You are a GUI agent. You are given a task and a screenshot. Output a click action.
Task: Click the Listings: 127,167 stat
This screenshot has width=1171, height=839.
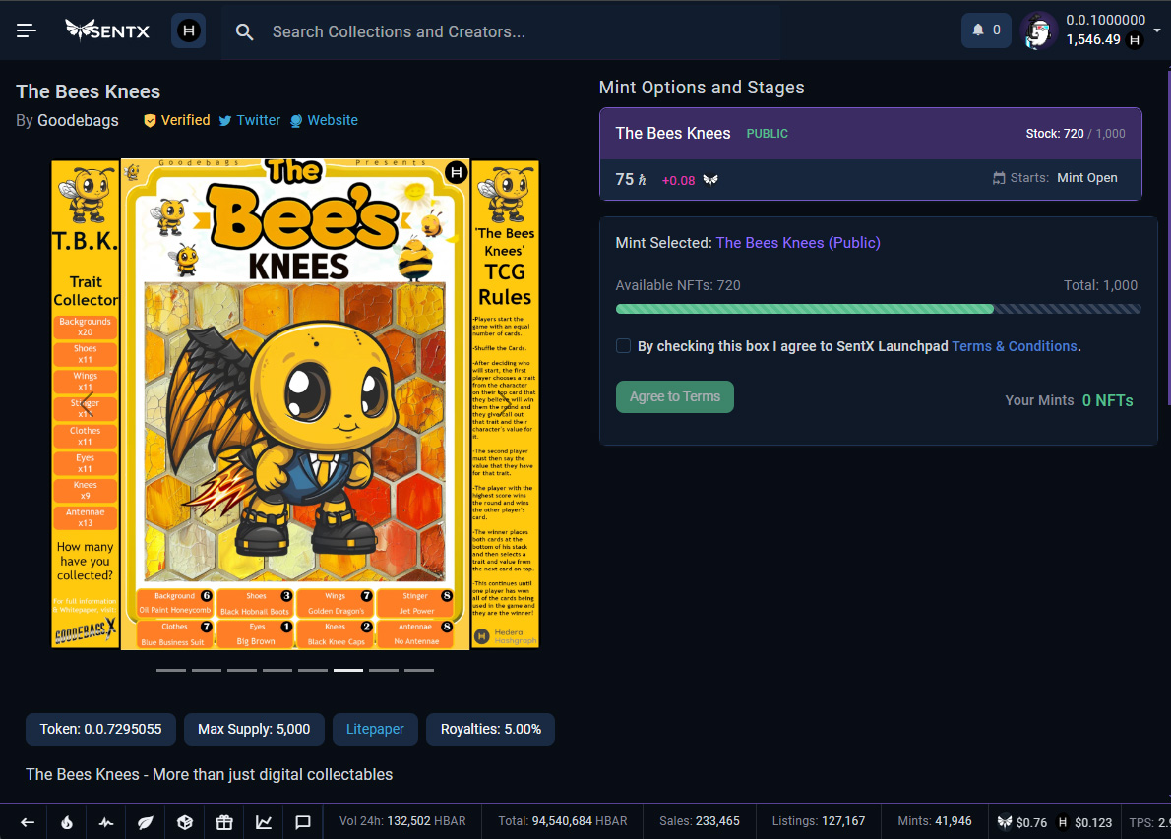pos(819,821)
